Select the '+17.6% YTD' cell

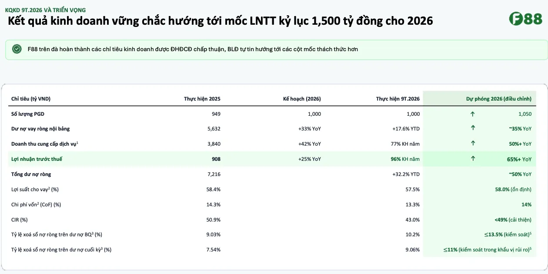coord(406,129)
